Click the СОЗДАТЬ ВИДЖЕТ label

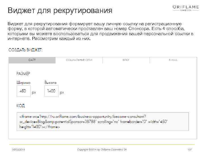point(25,50)
